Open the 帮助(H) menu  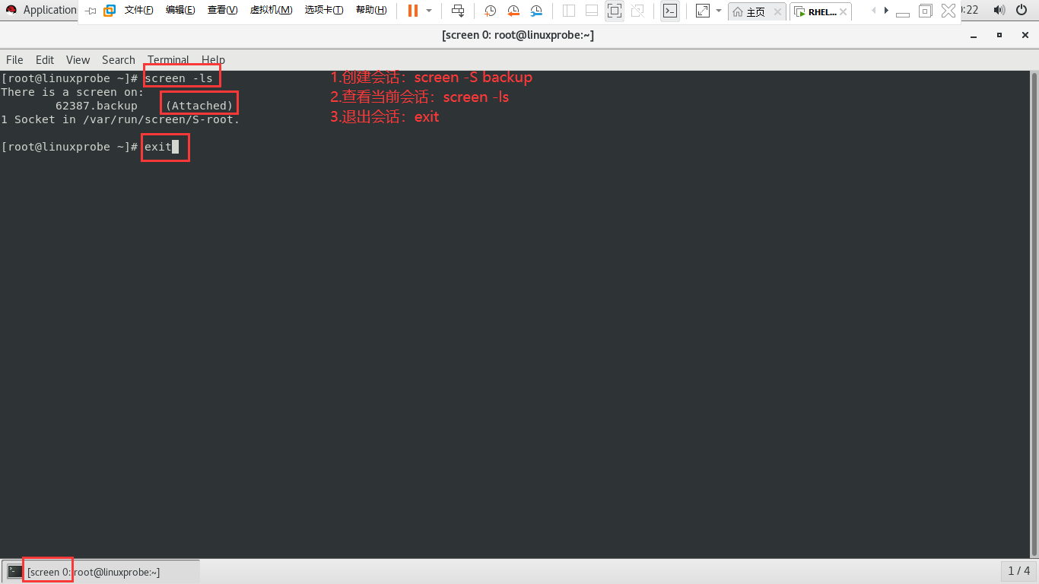point(371,10)
